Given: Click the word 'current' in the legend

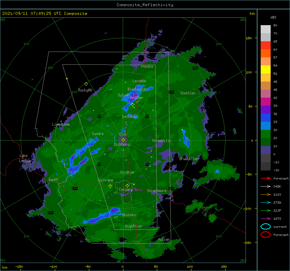Looking at the screenshot, I should pos(280,227).
